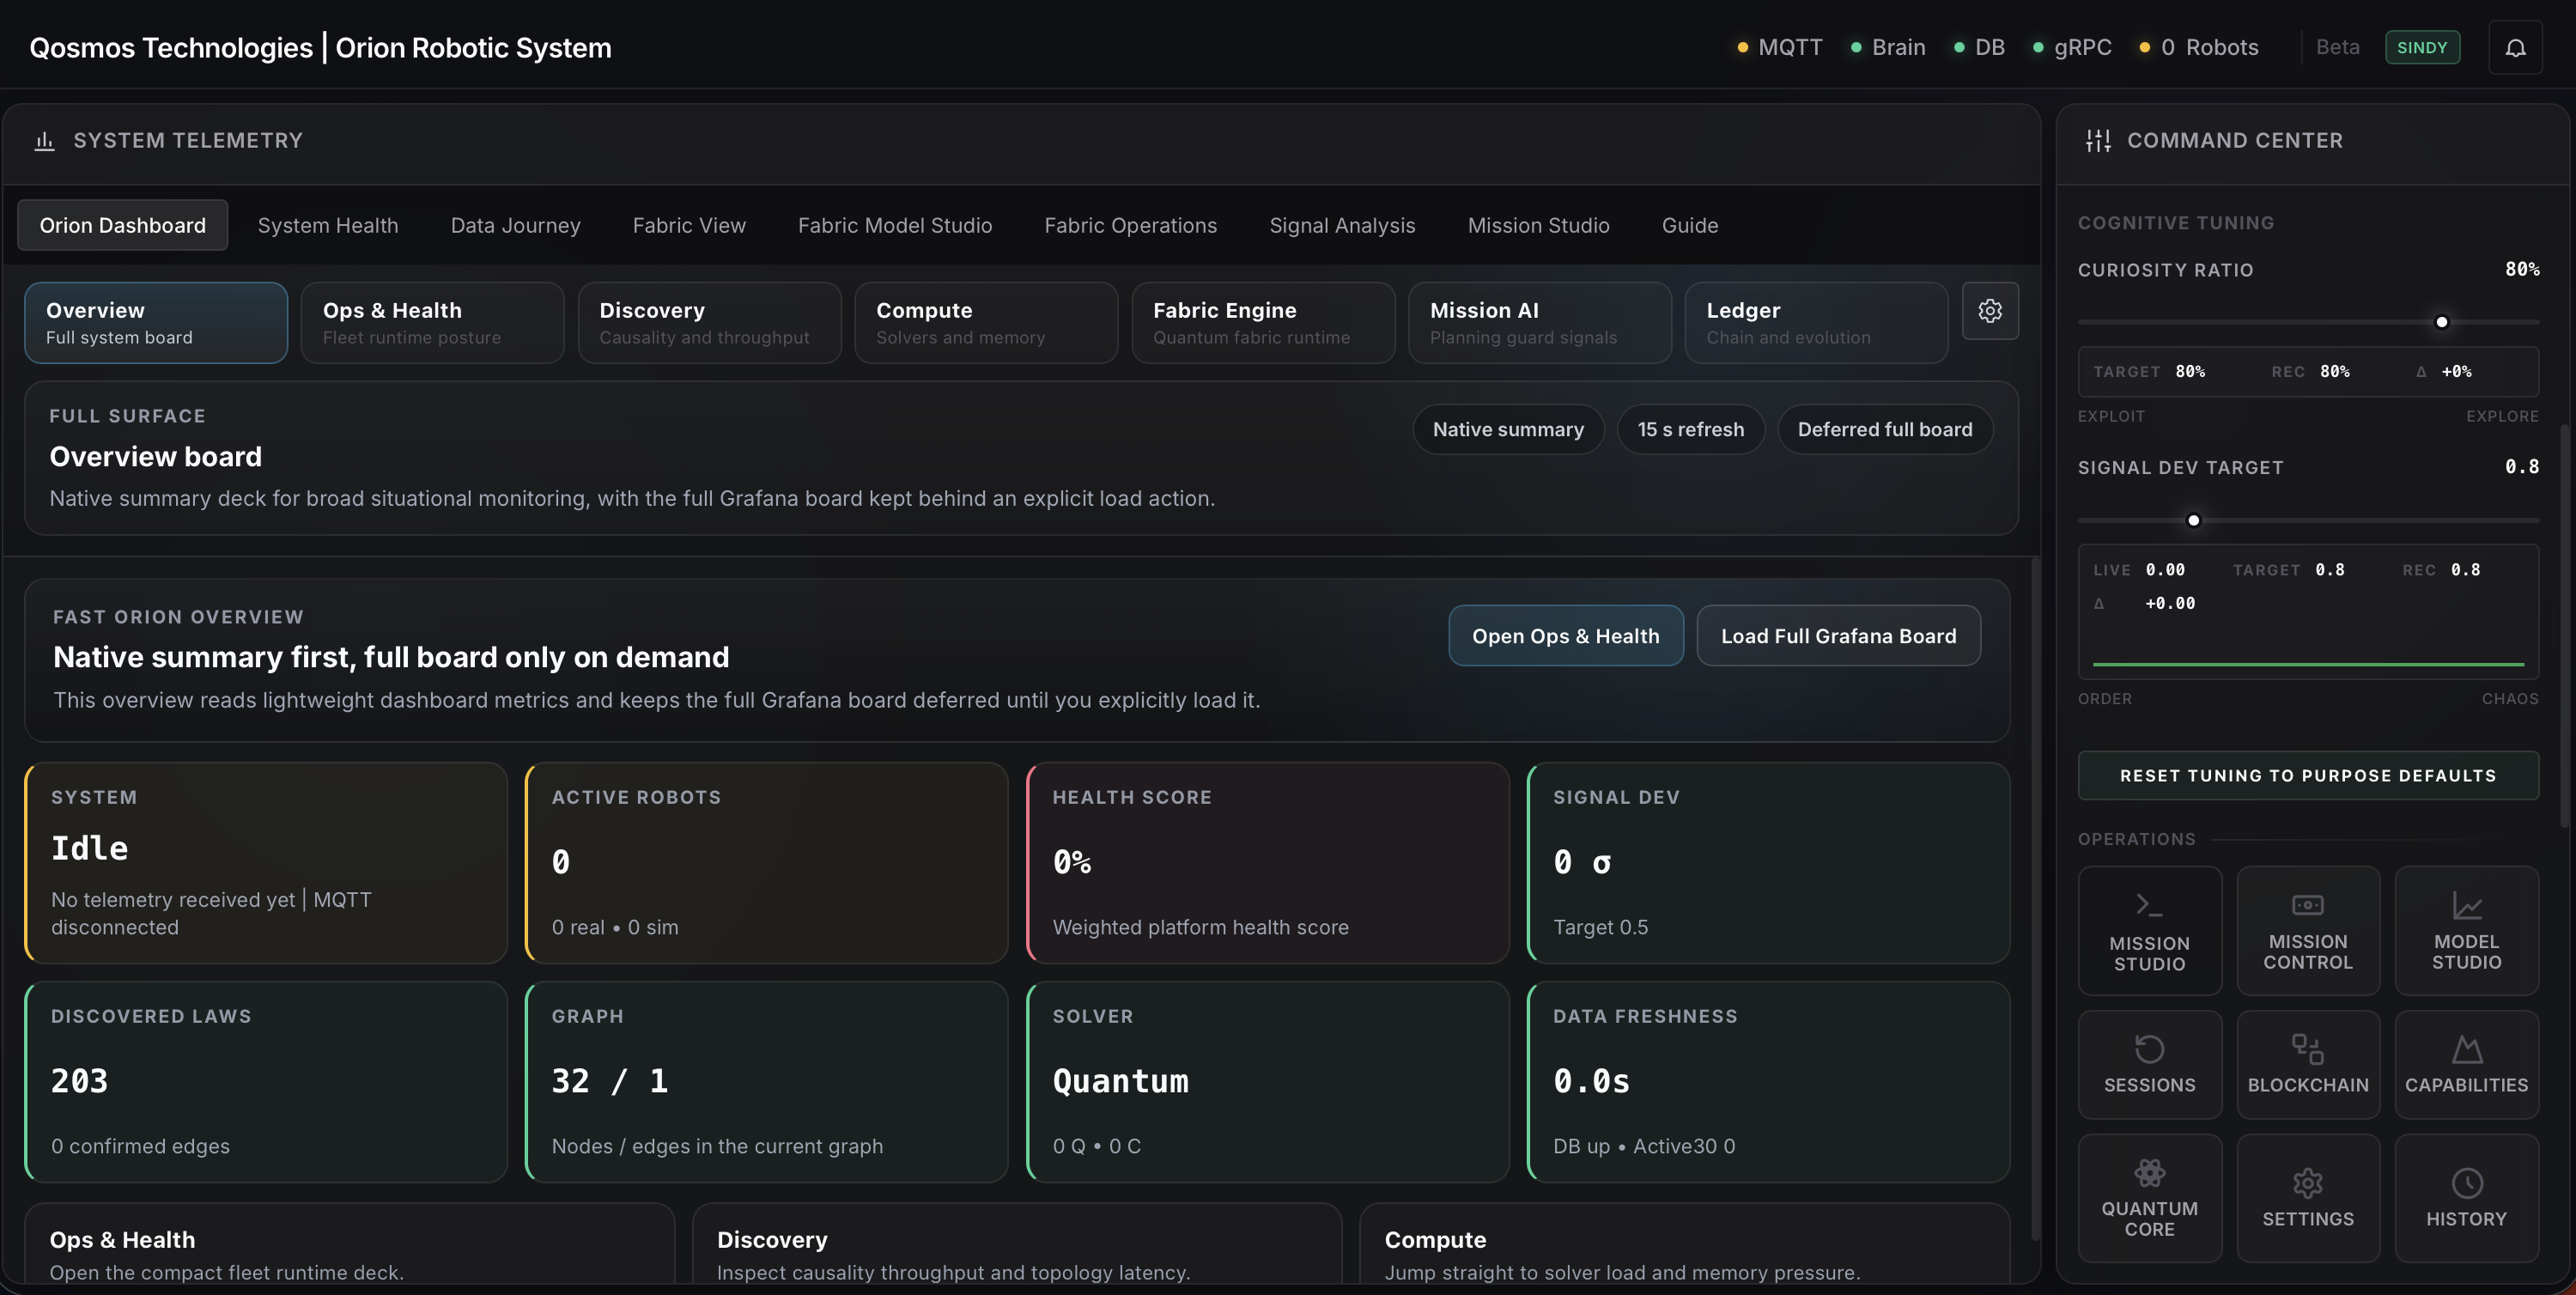Click the gear icon beside the Ledger tile
Image resolution: width=2576 pixels, height=1295 pixels.
[x=1990, y=311]
